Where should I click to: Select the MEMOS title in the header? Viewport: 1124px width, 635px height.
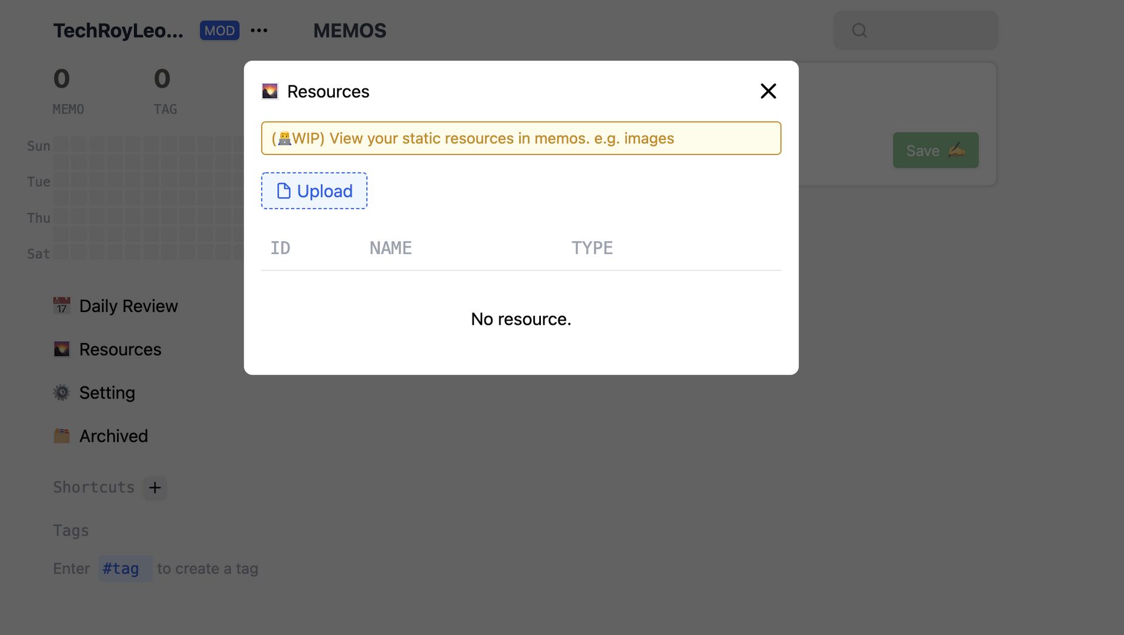coord(349,30)
